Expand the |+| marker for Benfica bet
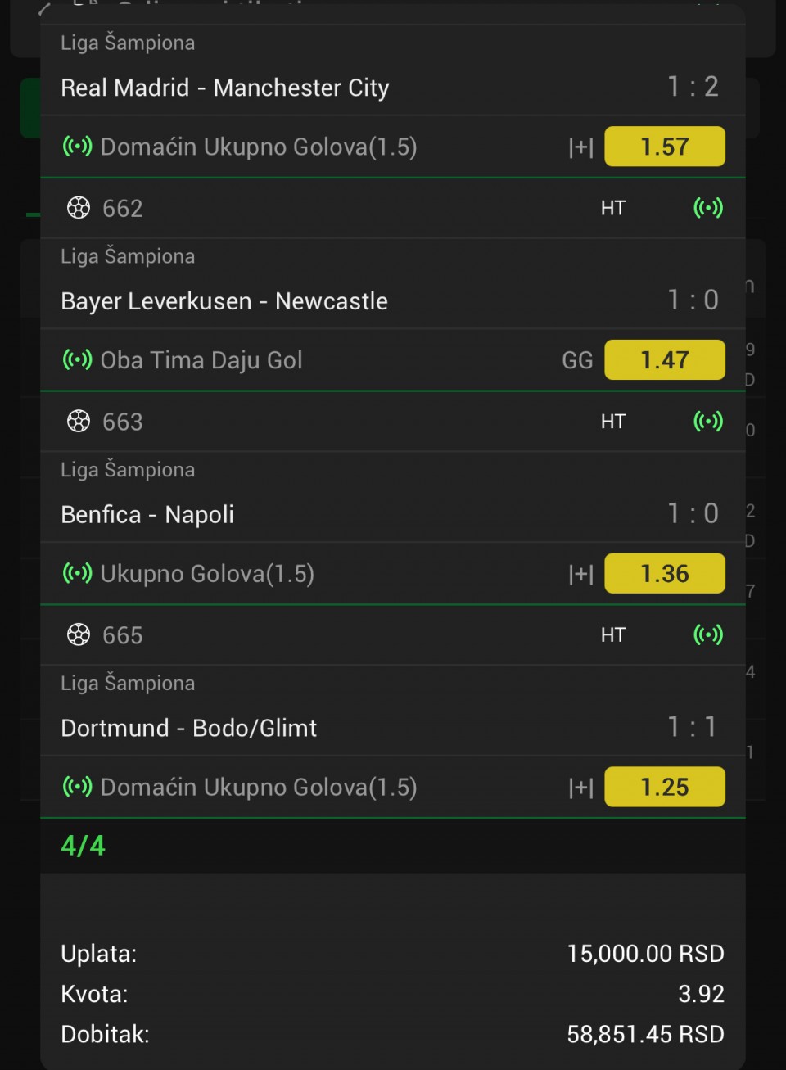This screenshot has width=786, height=1070. pyautogui.click(x=580, y=575)
